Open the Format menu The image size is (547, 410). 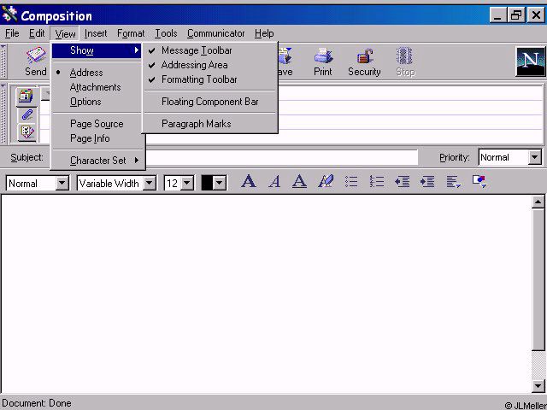click(131, 33)
